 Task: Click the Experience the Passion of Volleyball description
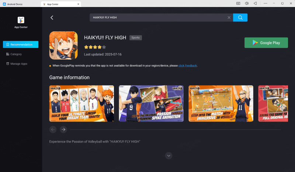(x=95, y=141)
